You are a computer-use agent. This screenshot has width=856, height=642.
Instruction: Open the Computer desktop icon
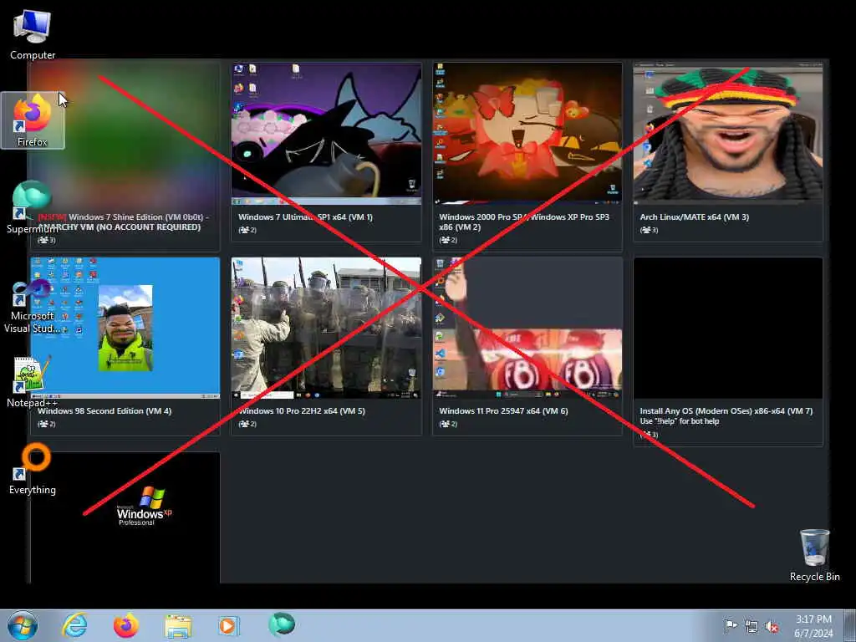(33, 34)
